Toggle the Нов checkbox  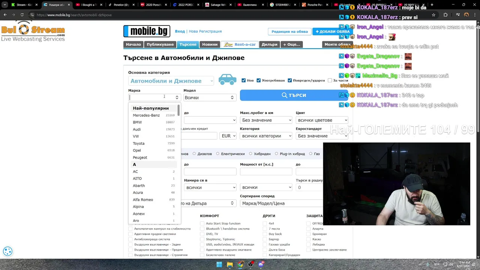click(x=244, y=80)
